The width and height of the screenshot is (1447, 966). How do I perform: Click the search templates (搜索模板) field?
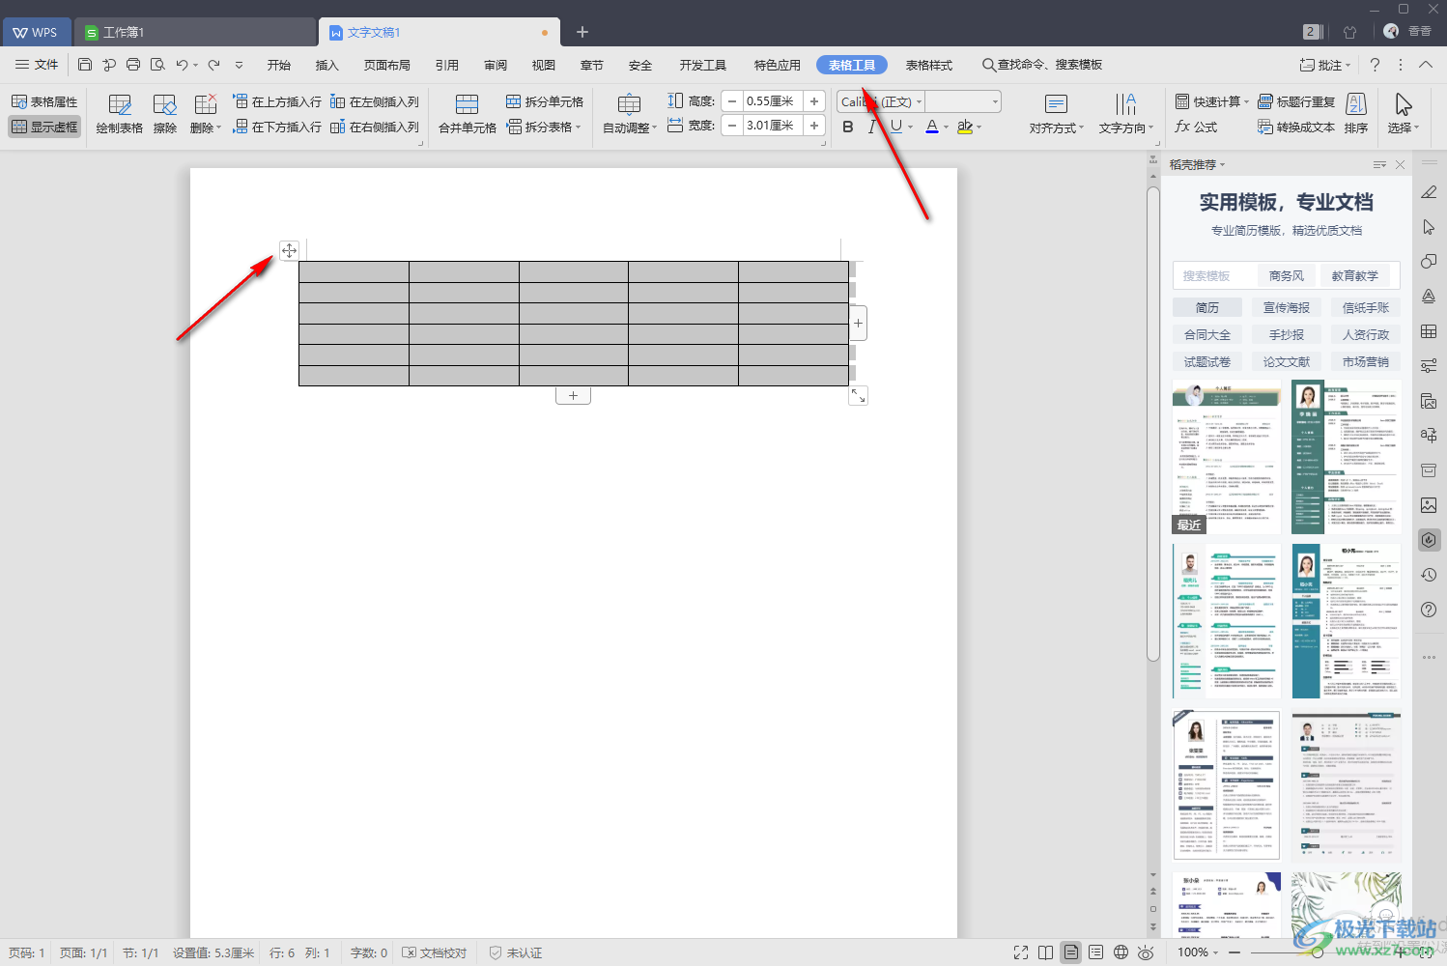pyautogui.click(x=1213, y=275)
